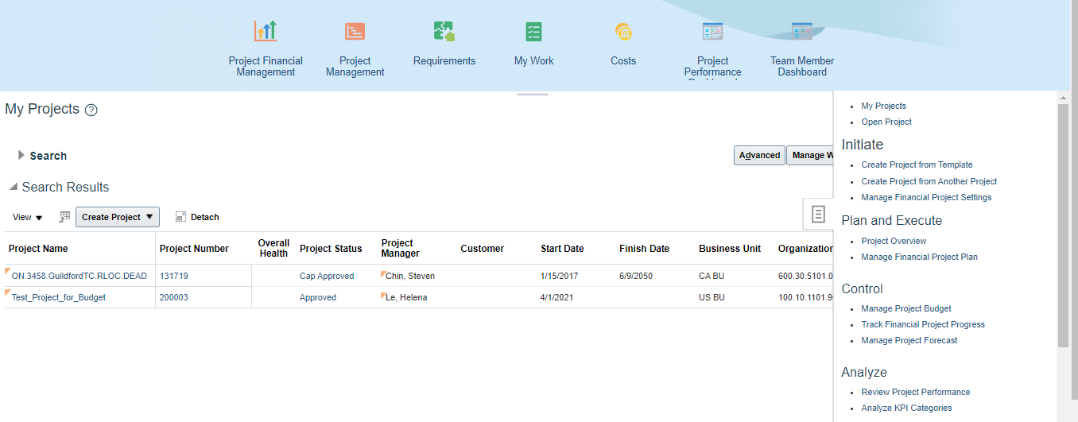This screenshot has width=1078, height=422.
Task: Open Manage Project Forecast task
Action: coord(909,340)
